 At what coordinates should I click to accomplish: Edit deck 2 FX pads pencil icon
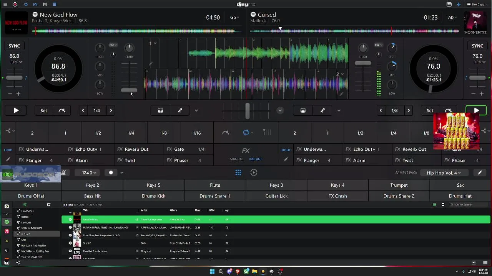(x=286, y=159)
